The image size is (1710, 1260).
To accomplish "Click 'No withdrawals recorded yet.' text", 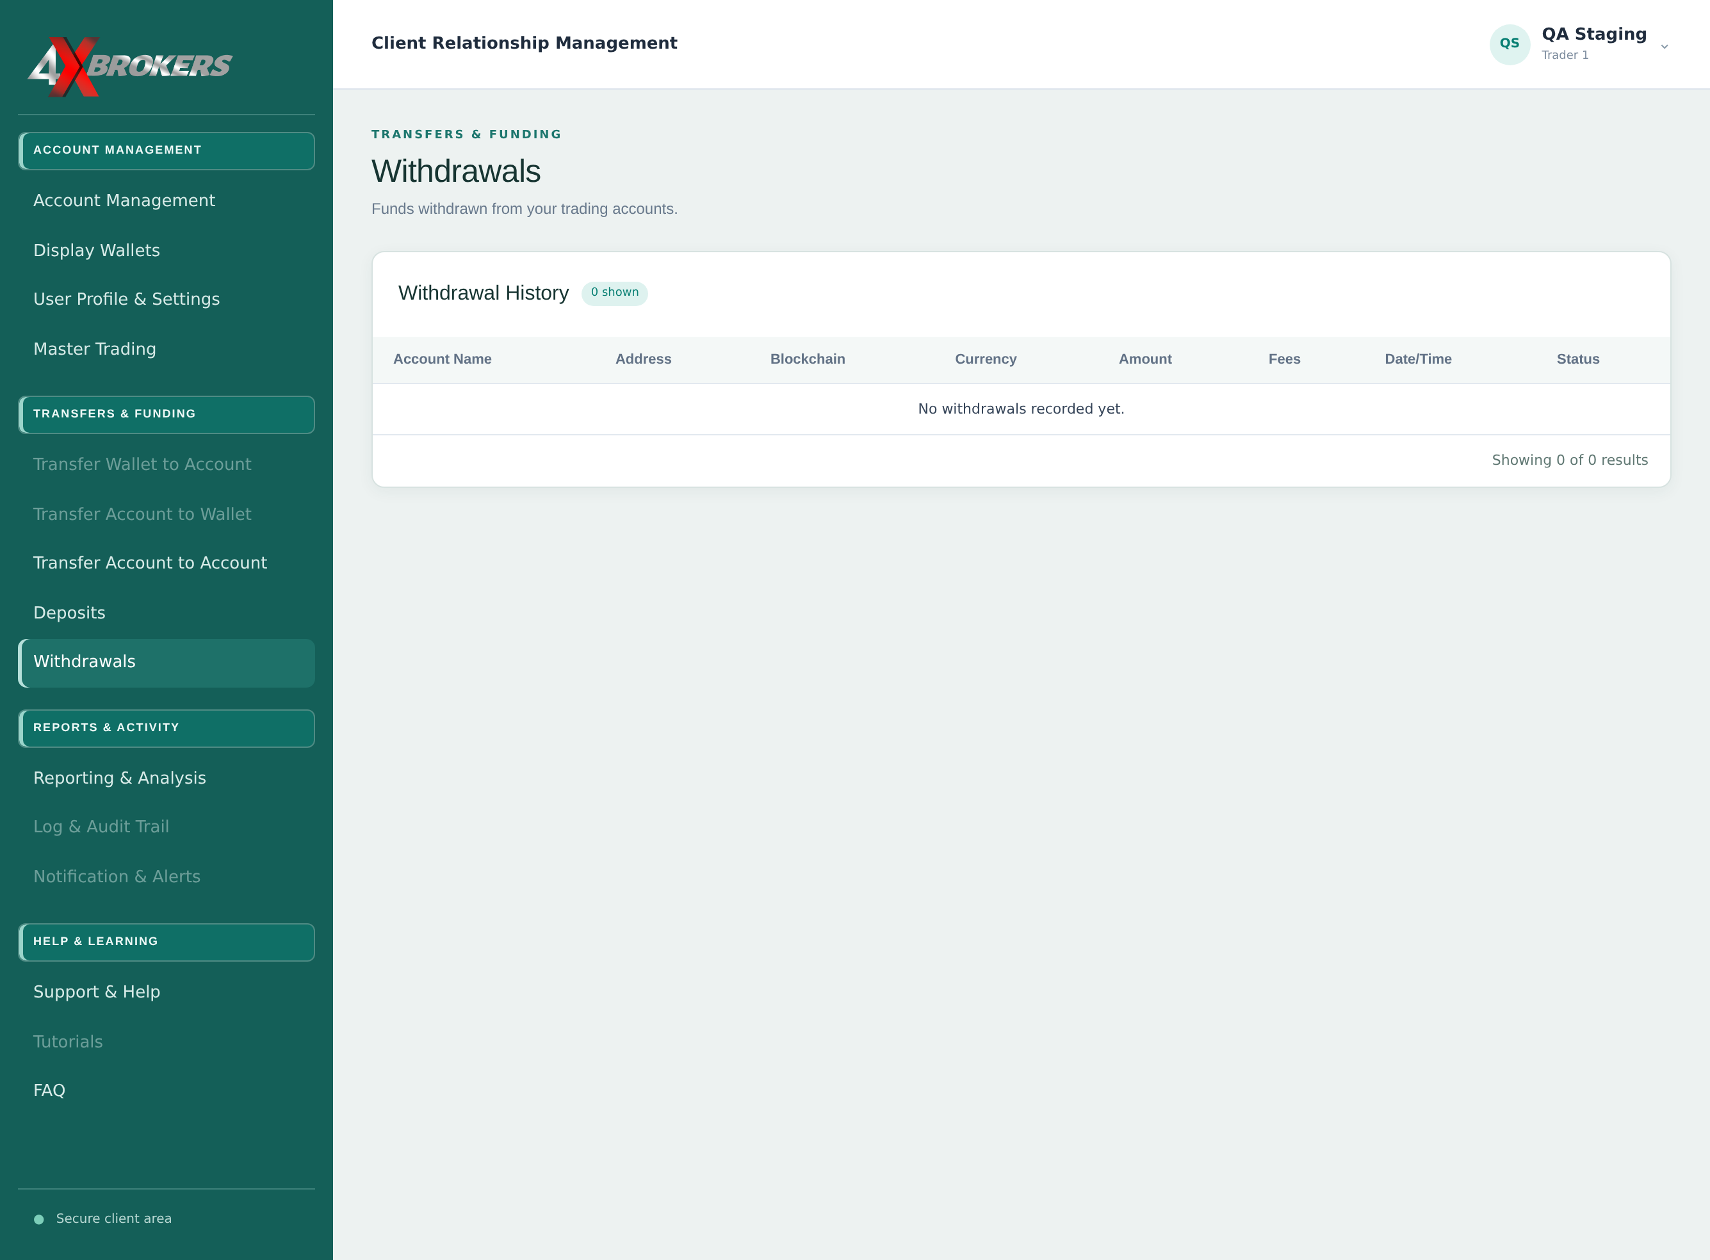I will (1021, 409).
